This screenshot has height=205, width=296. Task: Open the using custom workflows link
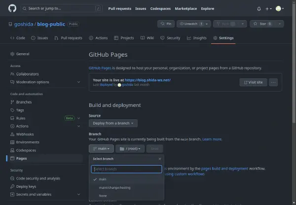coord(185,174)
